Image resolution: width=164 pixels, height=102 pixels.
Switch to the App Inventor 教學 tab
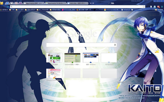pyautogui.click(x=34, y=3)
